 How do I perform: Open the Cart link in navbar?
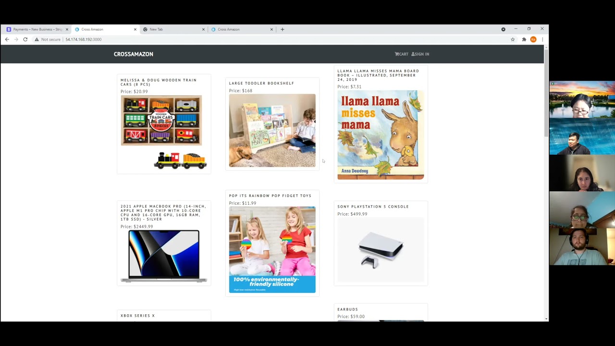tap(401, 54)
